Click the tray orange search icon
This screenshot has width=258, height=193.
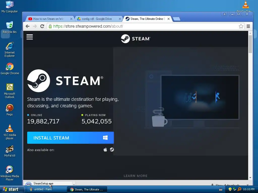click(239, 189)
